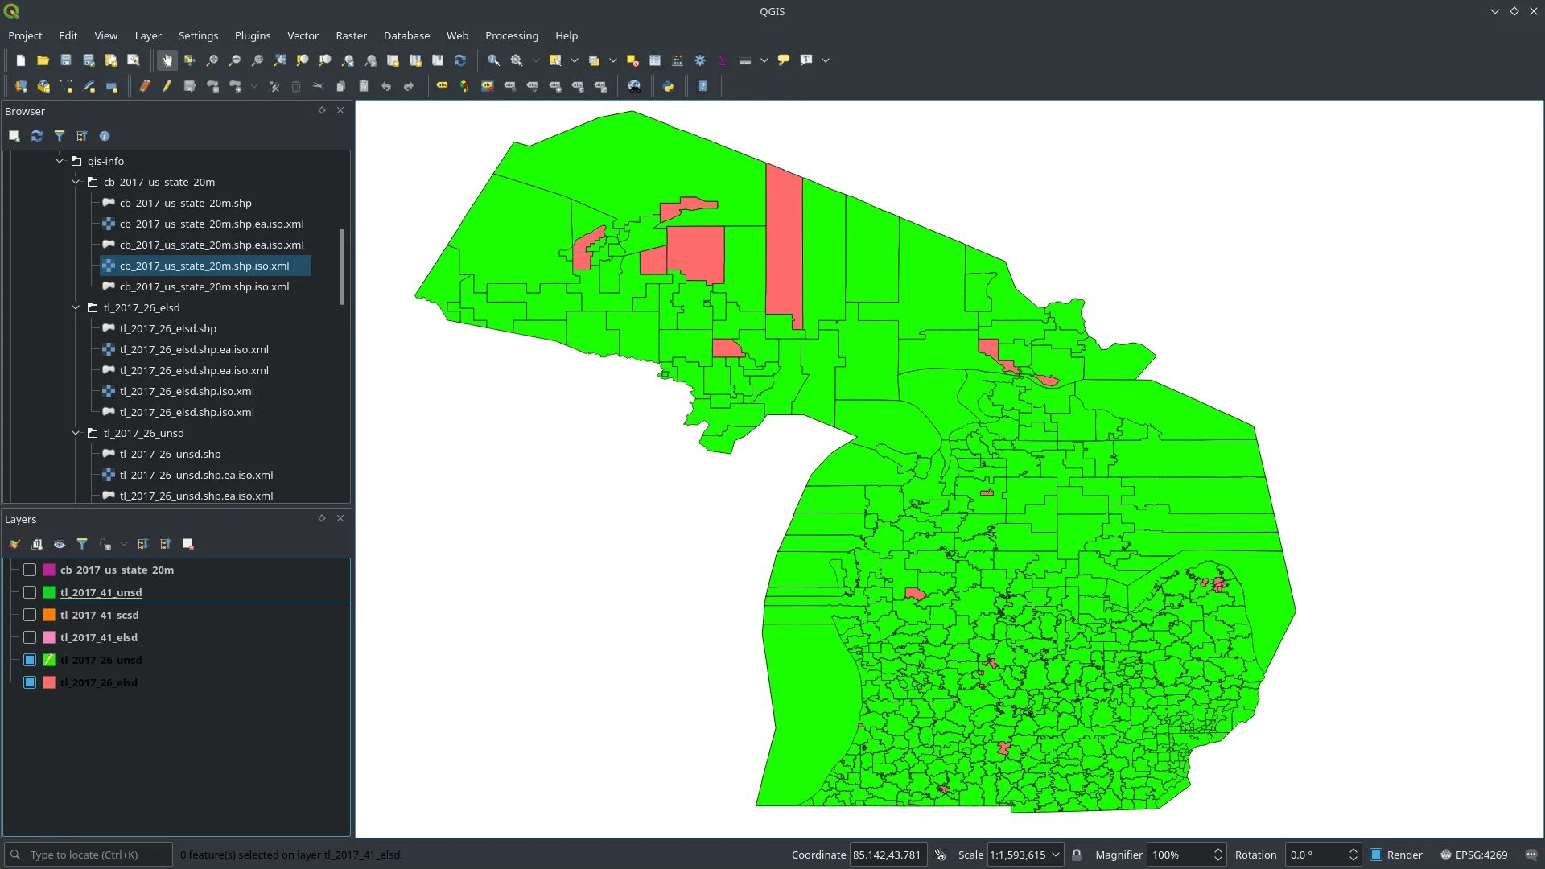The height and width of the screenshot is (869, 1545).
Task: Enable the tl_2017_41_unsd layer checkbox
Action: pos(30,592)
